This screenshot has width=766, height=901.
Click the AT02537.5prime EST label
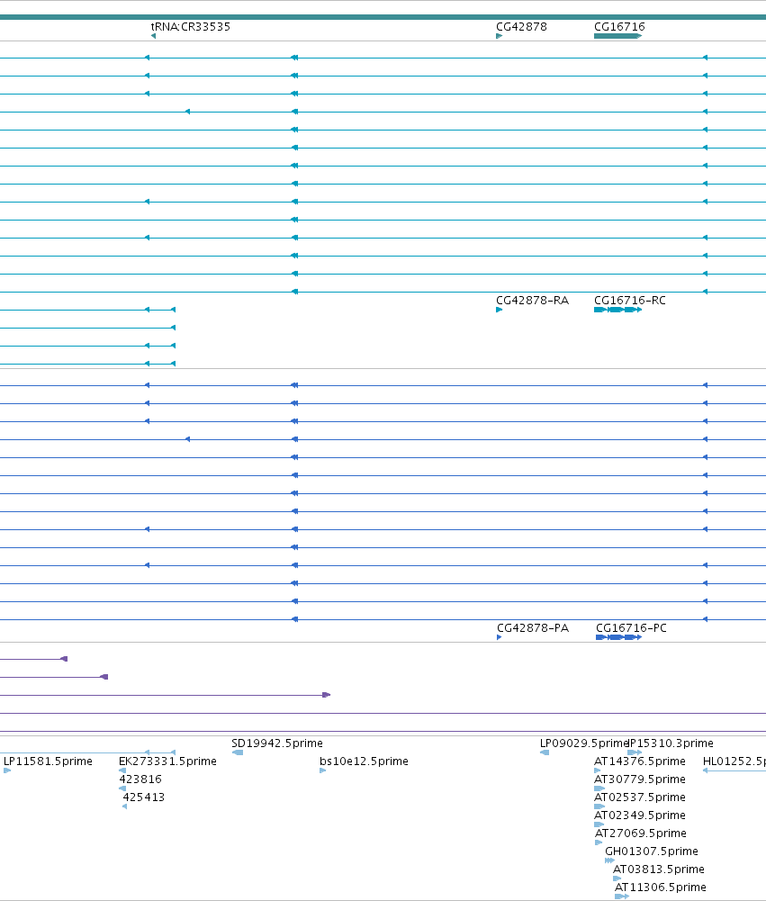tap(640, 797)
